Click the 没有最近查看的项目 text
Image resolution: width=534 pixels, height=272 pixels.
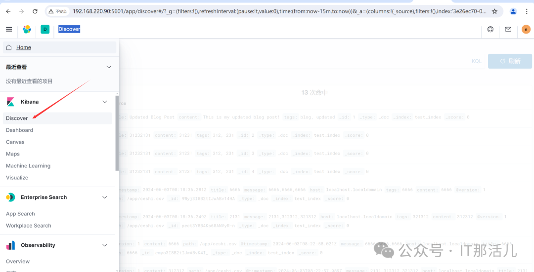[x=29, y=81]
